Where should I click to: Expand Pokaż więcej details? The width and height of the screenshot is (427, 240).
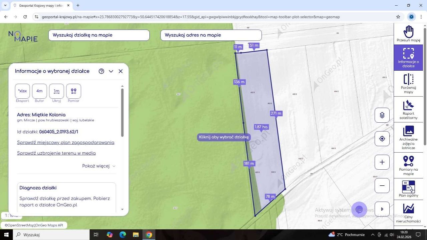[x=99, y=166]
